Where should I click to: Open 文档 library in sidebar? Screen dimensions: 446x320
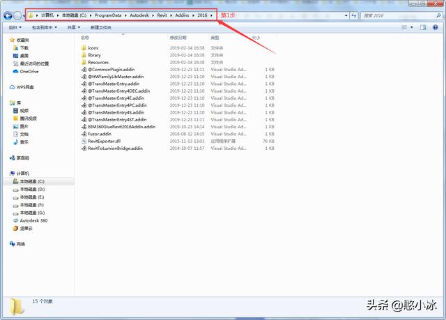click(24, 134)
